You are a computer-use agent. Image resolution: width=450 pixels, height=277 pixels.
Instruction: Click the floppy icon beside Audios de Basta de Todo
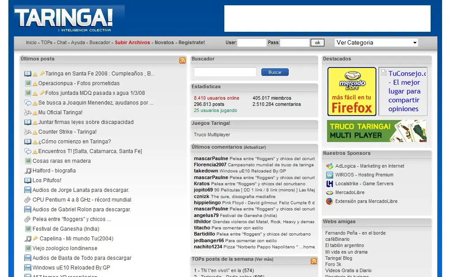(x=28, y=258)
